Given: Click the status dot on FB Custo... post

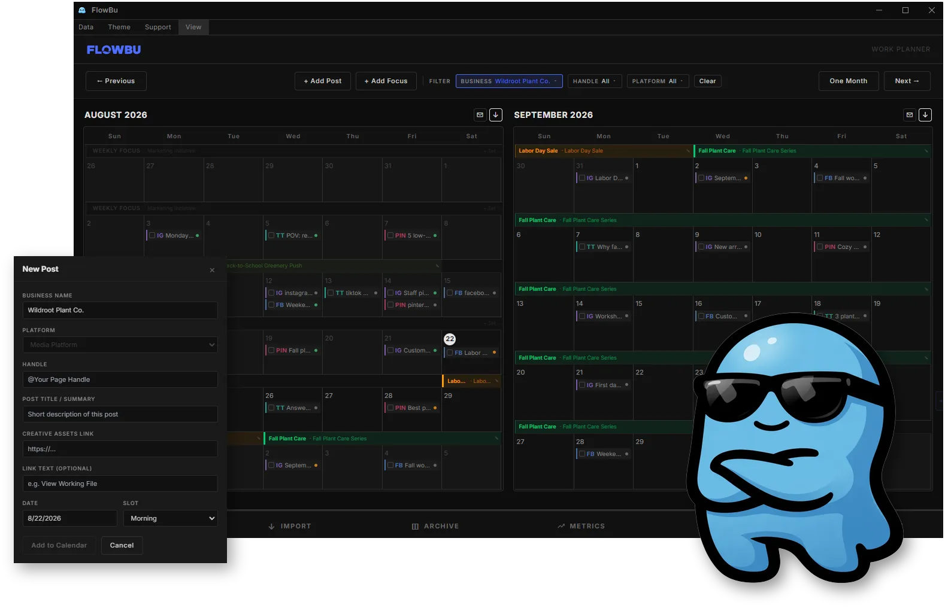Looking at the screenshot, I should click(746, 316).
